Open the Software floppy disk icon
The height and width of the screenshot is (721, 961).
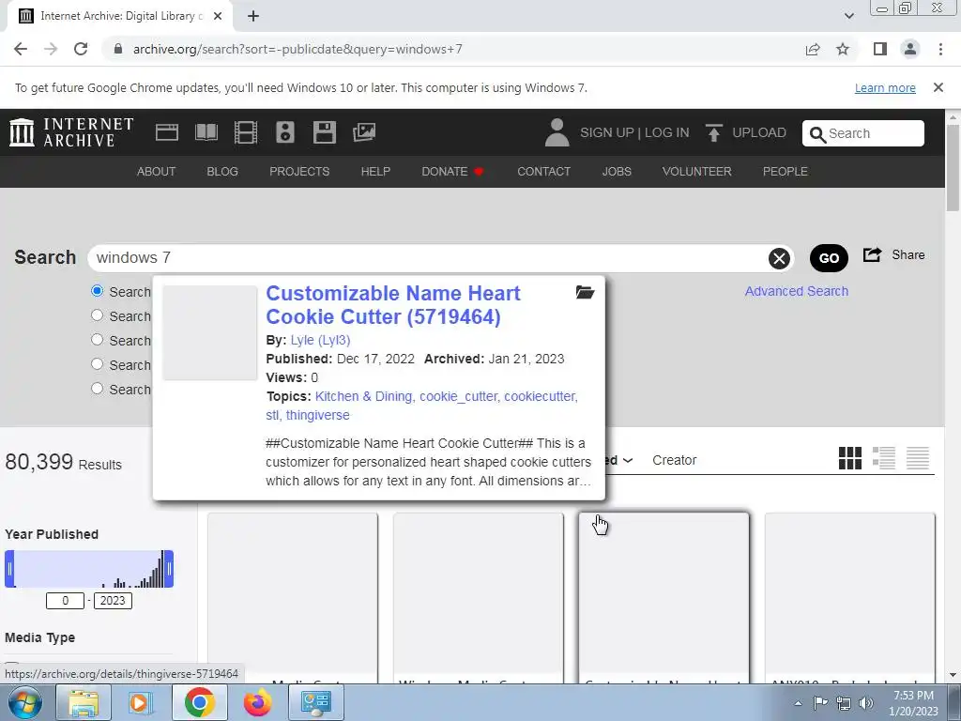(x=324, y=132)
